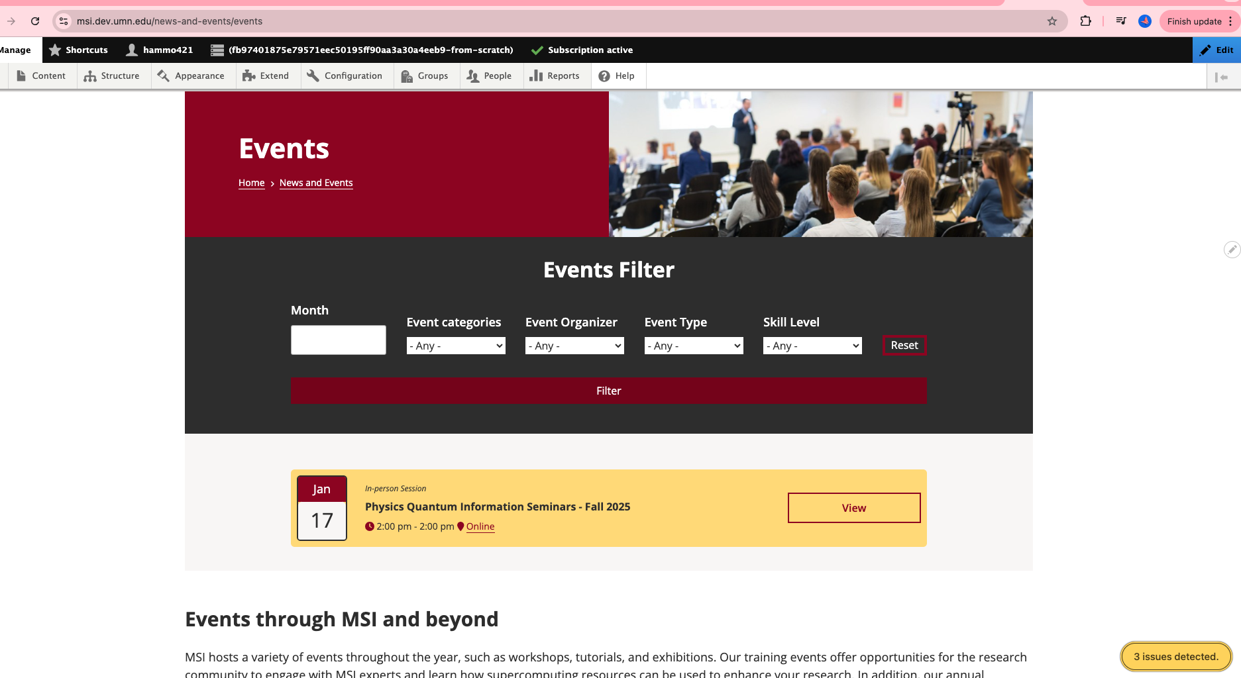This screenshot has width=1241, height=678.
Task: Open the Configuration admin menu
Action: point(345,76)
